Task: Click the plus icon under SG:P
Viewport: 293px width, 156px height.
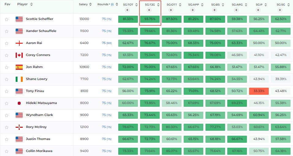Action: click(x=258, y=10)
